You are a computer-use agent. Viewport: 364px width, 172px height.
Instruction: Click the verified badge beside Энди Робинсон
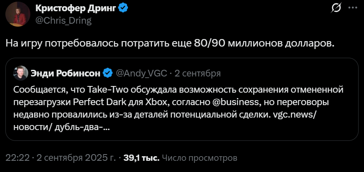tap(108, 74)
